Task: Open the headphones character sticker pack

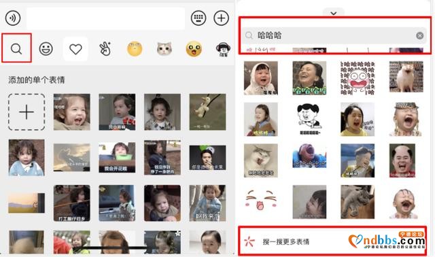Action: pos(223,49)
